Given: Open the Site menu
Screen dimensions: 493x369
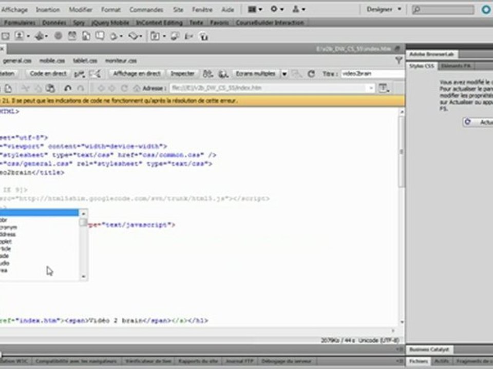Looking at the screenshot, I should tap(178, 10).
